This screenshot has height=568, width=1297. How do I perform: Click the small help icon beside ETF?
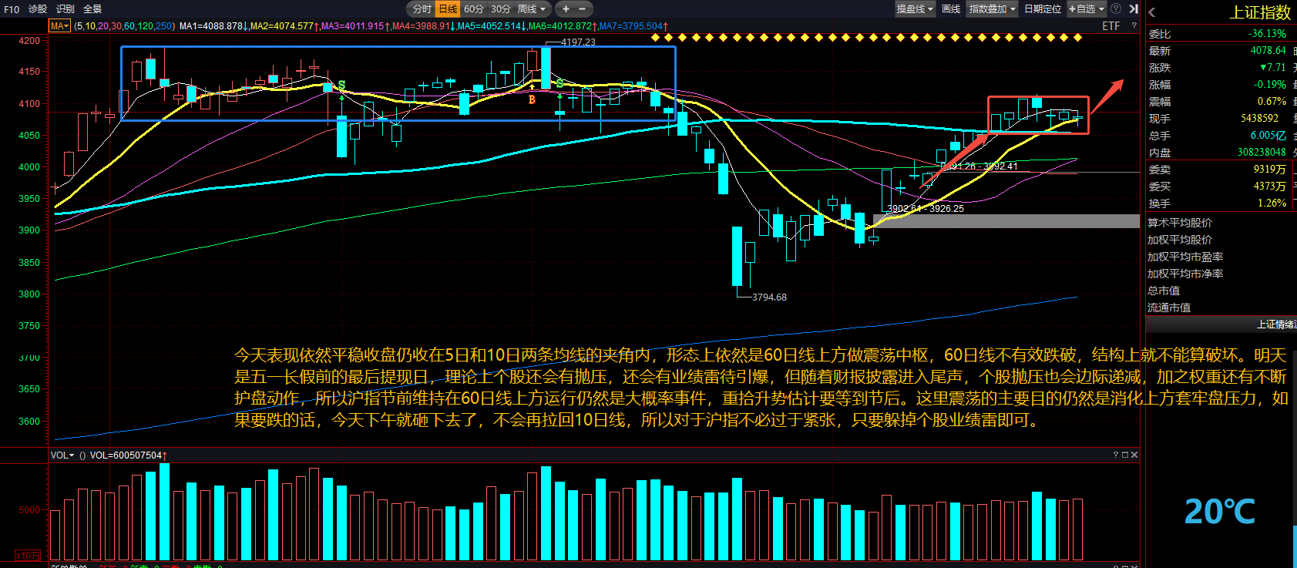tap(1134, 26)
